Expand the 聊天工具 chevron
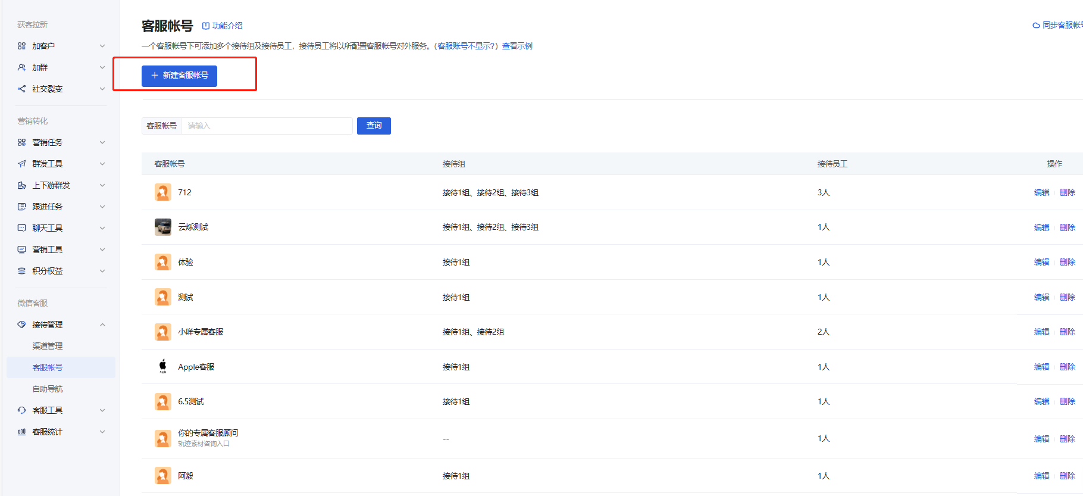 coord(102,228)
